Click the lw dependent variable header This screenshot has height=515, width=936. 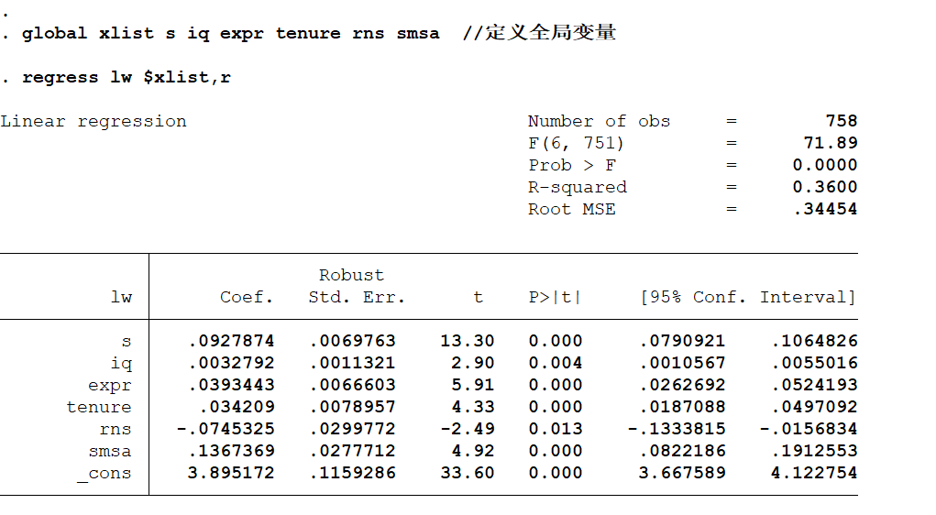(121, 297)
